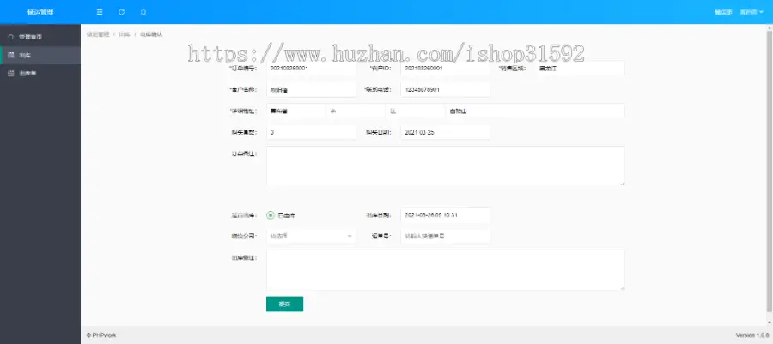The image size is (773, 344).
Task: Open the first sidebar item with house icon
Action: tap(40, 37)
